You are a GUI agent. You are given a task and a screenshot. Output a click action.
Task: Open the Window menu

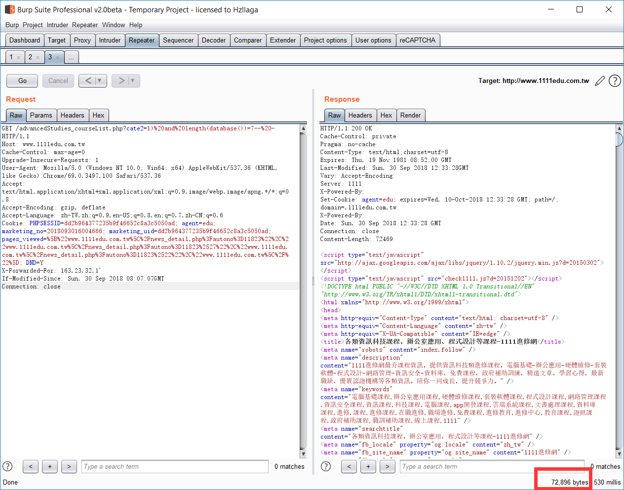114,25
